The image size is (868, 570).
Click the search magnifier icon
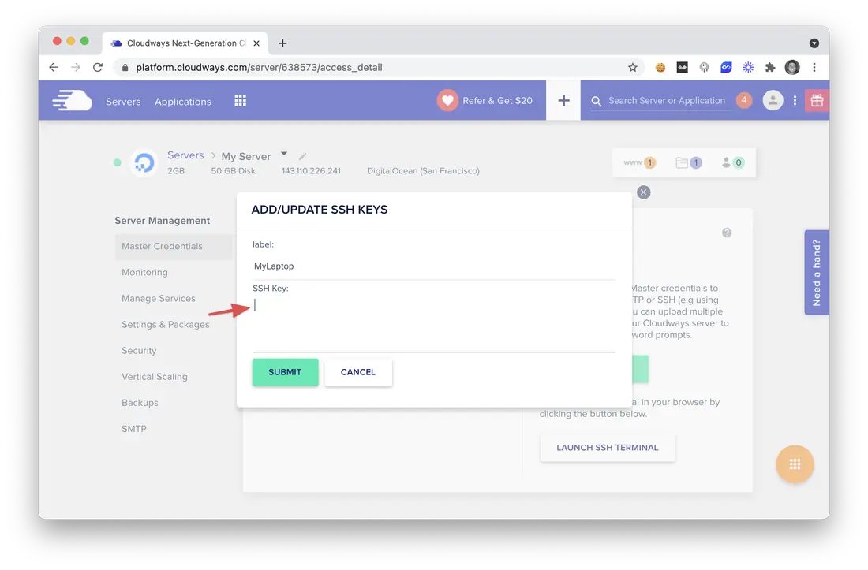pos(597,101)
